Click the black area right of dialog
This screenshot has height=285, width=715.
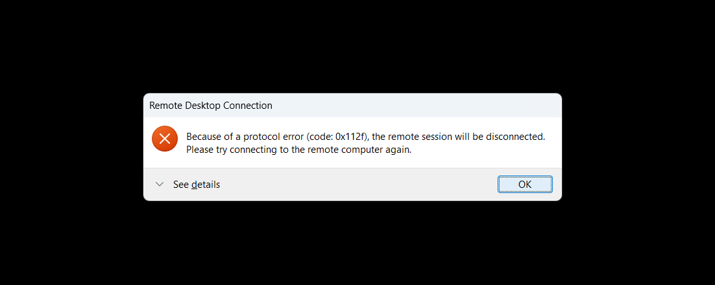(x=639, y=146)
